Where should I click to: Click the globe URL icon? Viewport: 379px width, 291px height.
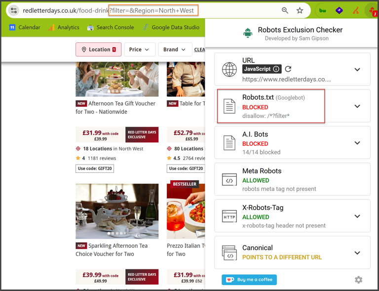tap(229, 69)
